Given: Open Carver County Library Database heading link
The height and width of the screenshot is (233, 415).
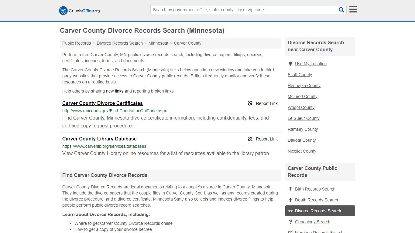Looking at the screenshot, I should pos(99,139).
